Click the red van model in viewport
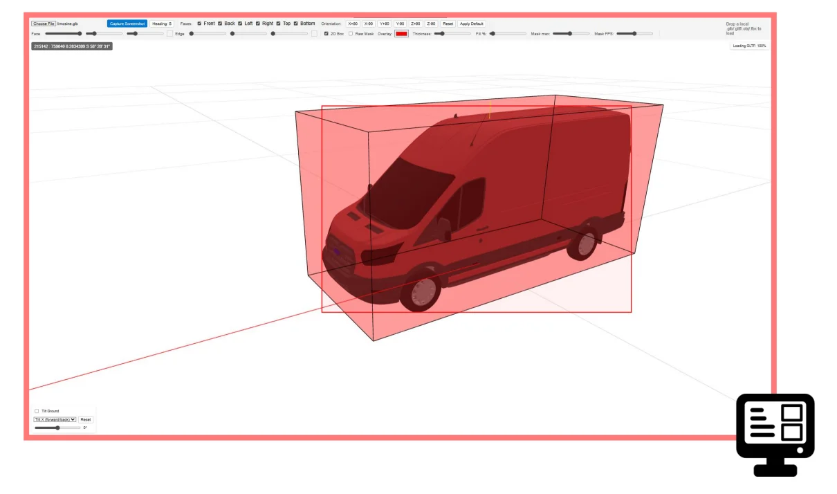The image size is (837, 494). point(477,208)
